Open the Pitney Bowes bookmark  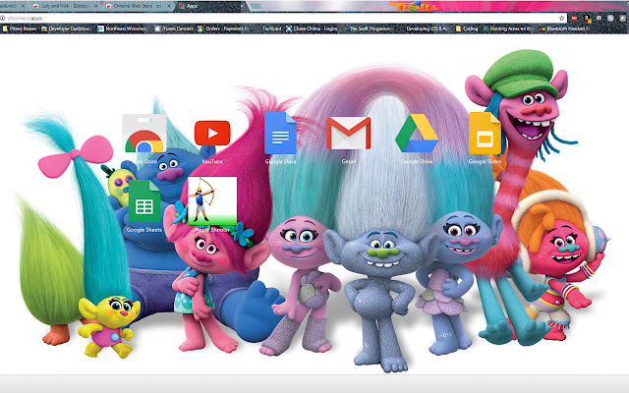(x=24, y=29)
